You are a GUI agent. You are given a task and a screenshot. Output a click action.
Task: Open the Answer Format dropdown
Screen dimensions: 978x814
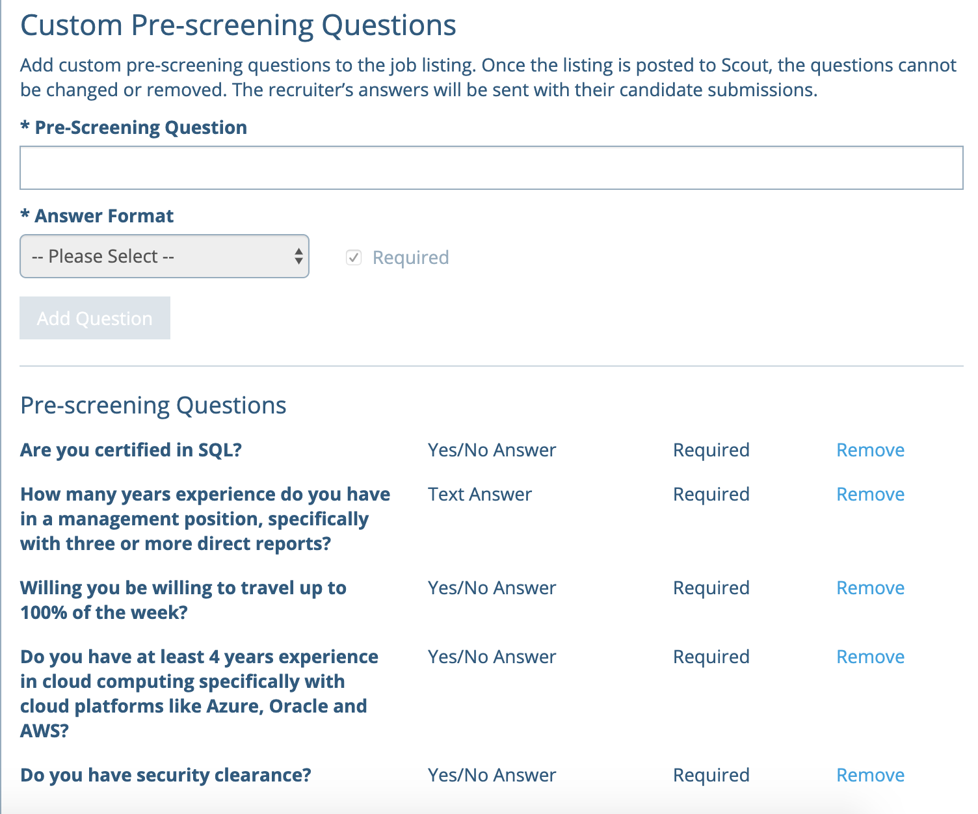click(164, 256)
